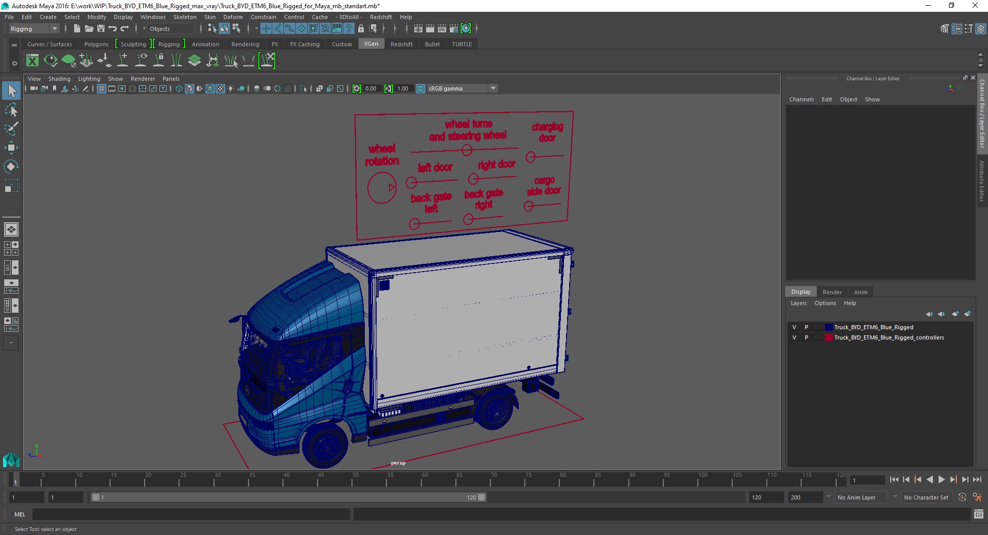Play the animation forwards
Viewport: 988px width, 535px height.
(941, 479)
